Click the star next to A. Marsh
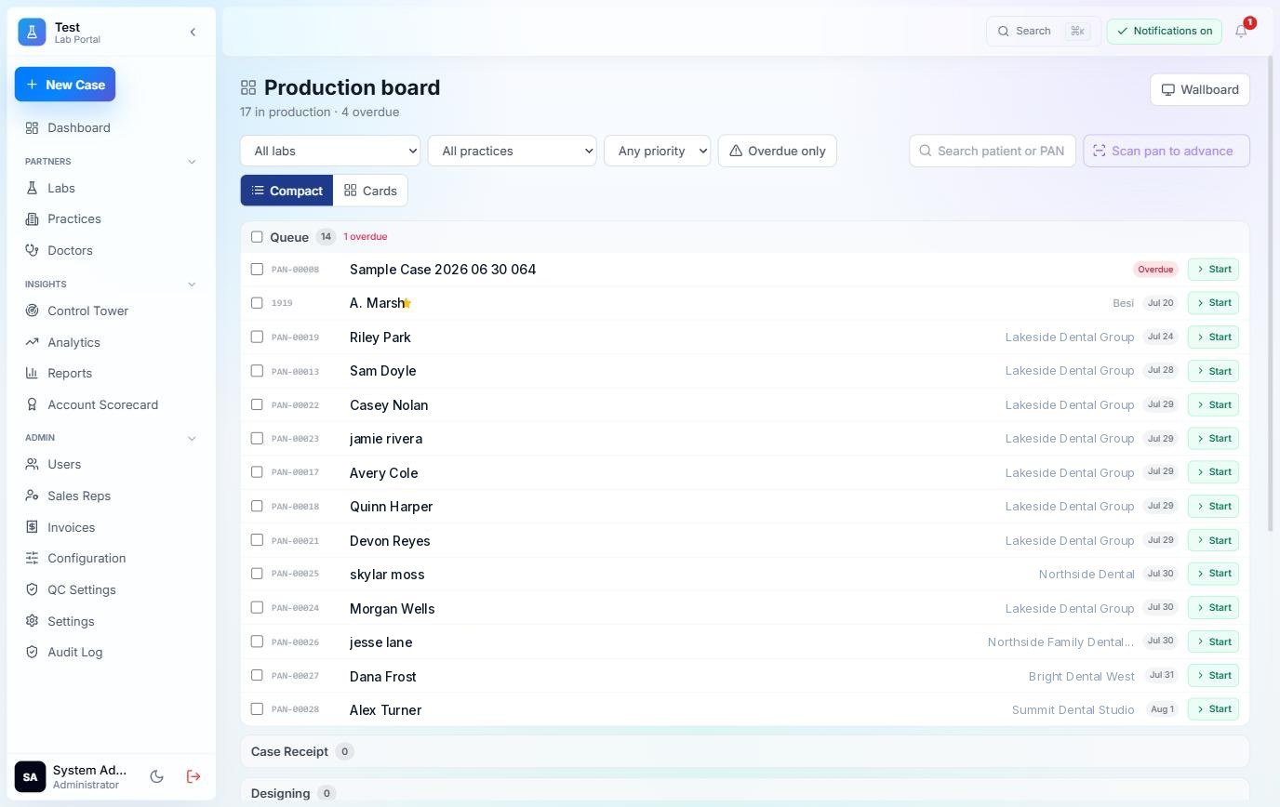 pyautogui.click(x=407, y=303)
